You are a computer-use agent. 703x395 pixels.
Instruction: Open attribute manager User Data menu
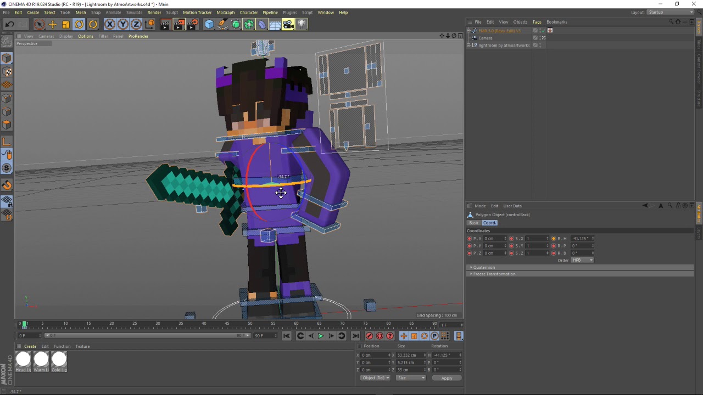[x=512, y=206]
